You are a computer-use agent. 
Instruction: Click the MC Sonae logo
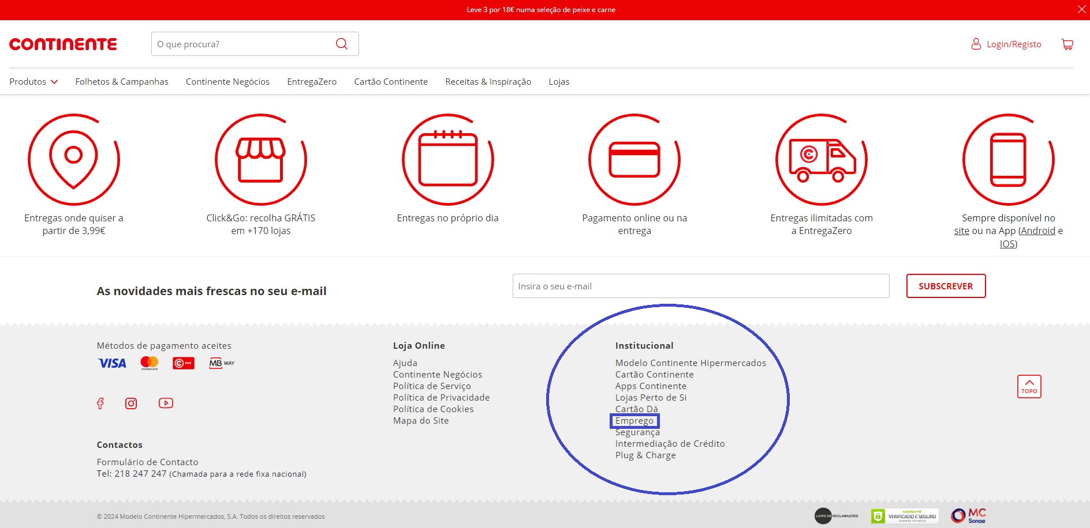tap(969, 515)
